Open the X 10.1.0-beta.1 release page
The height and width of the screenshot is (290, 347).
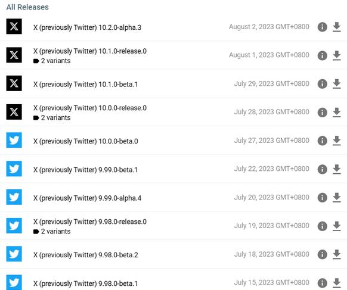point(85,84)
